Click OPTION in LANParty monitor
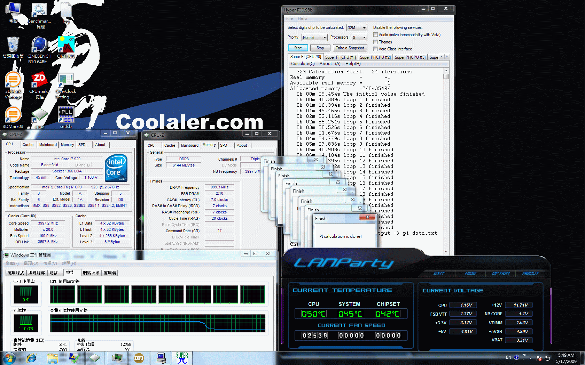Image resolution: width=585 pixels, height=365 pixels. (x=500, y=273)
